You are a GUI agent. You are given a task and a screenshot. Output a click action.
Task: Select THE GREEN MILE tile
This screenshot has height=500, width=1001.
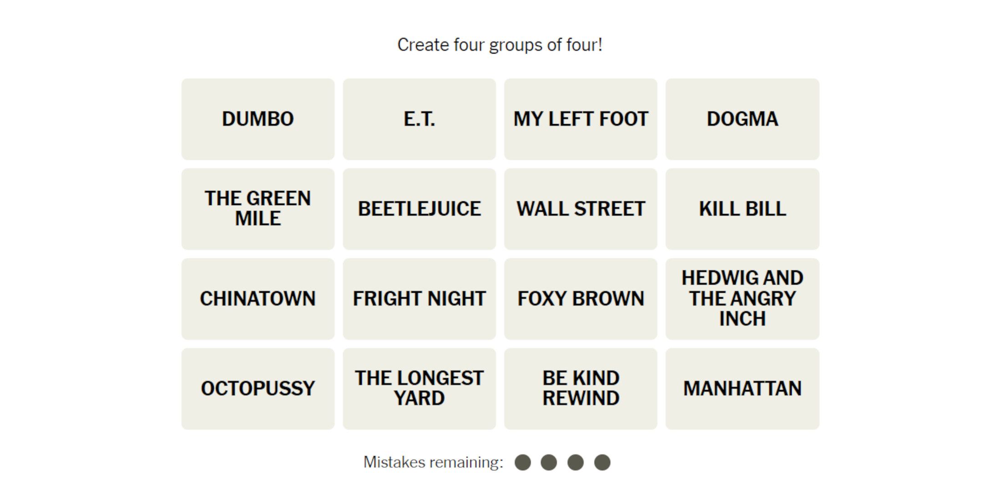pos(258,209)
